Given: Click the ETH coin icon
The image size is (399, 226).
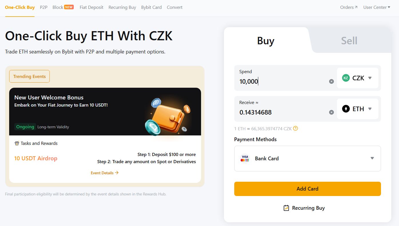Looking at the screenshot, I should click(x=346, y=109).
